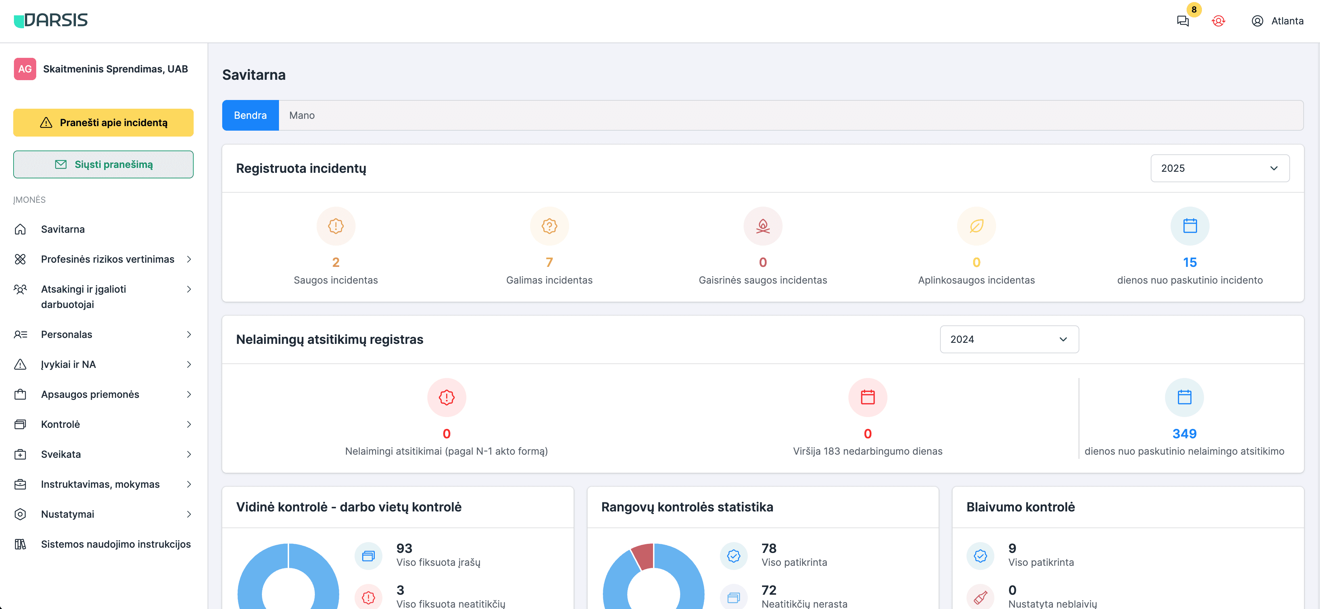
Task: Click the Sveikata medical kit icon
Action: click(x=21, y=454)
